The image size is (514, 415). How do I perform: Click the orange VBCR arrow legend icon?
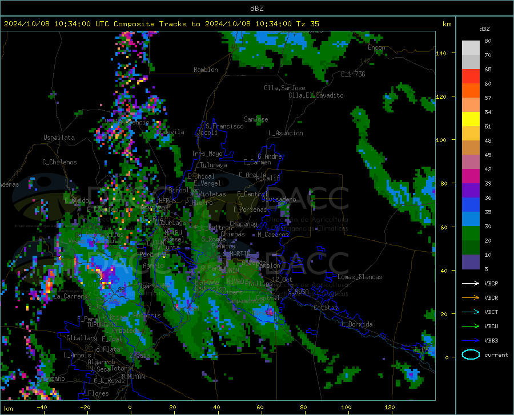click(x=471, y=297)
